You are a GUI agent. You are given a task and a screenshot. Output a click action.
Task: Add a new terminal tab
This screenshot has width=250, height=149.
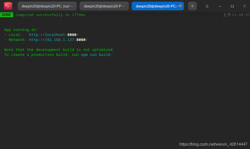coord(192,6)
